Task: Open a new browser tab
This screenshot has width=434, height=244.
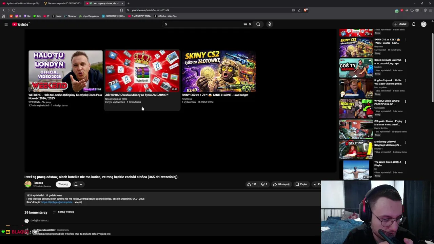Action: click(x=129, y=3)
